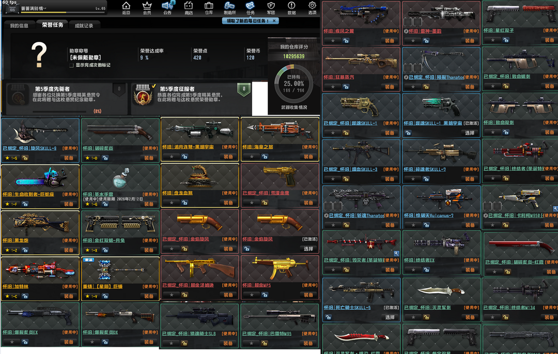558x354 pixels.
Task: Open the 制造所 crafting icon
Action: [x=229, y=8]
